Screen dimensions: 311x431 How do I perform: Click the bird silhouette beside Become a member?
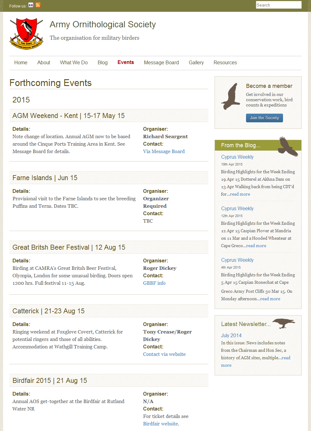point(231,96)
